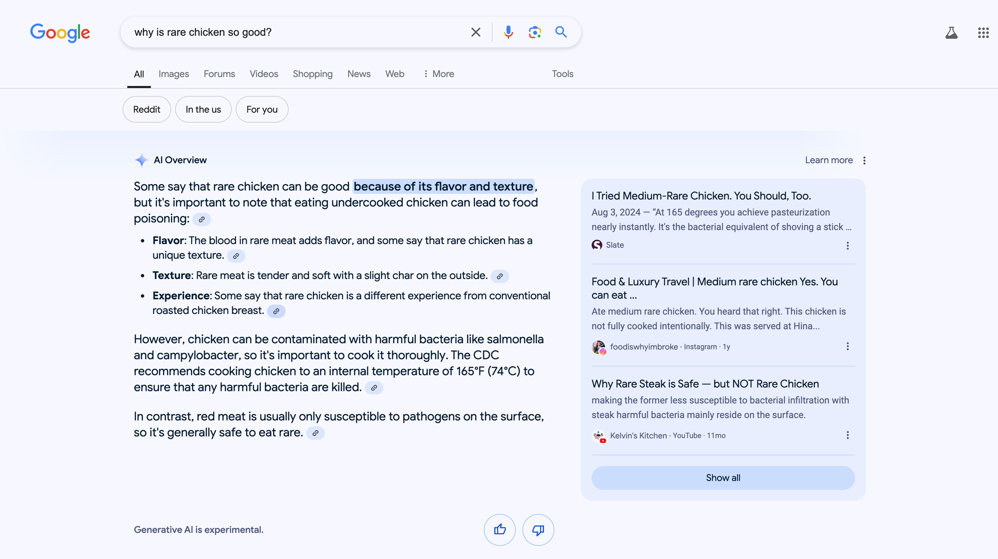Open the source link chip after 'poisoning'

[x=202, y=219]
